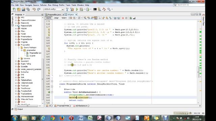Switch to History view button
The width and height of the screenshot is (216, 121).
click(x=64, y=18)
